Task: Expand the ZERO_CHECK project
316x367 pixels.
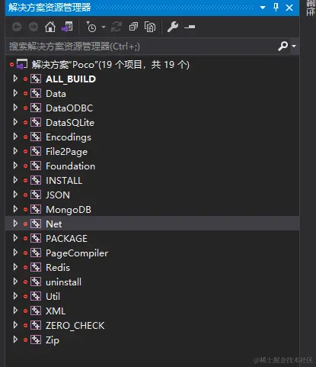Action: point(15,325)
